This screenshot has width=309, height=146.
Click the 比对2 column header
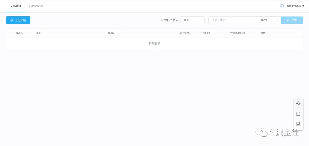pyautogui.click(x=111, y=33)
